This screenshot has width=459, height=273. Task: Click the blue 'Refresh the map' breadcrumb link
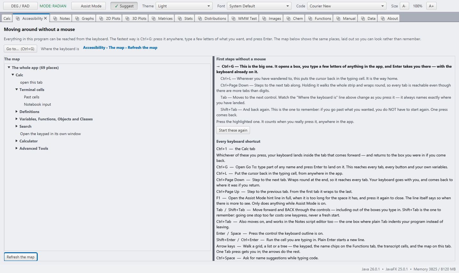[143, 48]
